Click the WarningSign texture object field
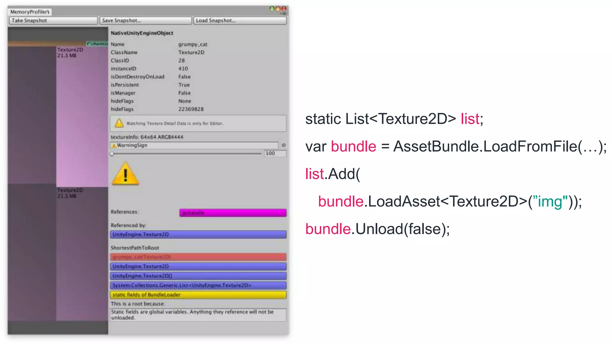 [194, 145]
